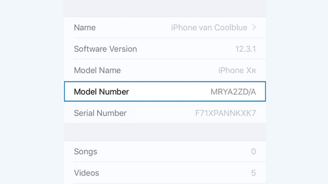The width and height of the screenshot is (328, 184).
Task: Click the Videos count of 5
Action: (254, 173)
